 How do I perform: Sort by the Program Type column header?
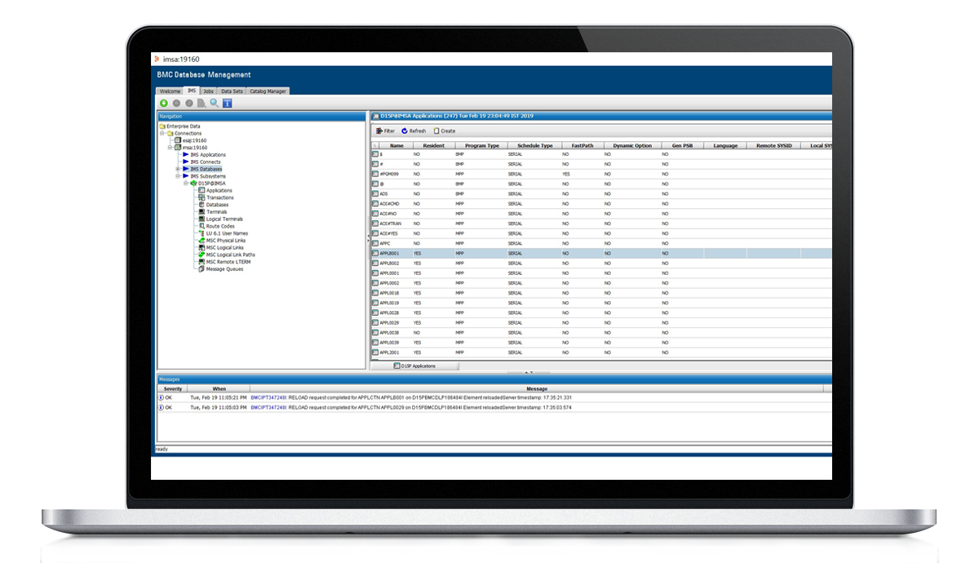pyautogui.click(x=481, y=145)
